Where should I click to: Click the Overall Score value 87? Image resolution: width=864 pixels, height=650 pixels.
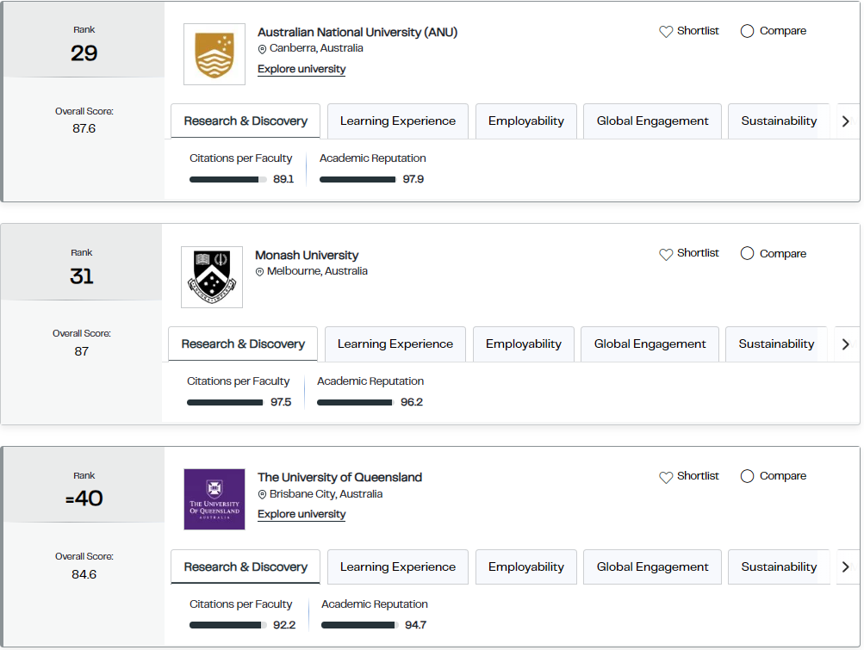tap(82, 351)
